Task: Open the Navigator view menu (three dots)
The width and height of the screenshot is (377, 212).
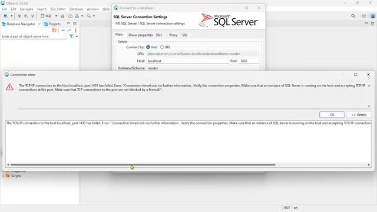Action: click(75, 30)
